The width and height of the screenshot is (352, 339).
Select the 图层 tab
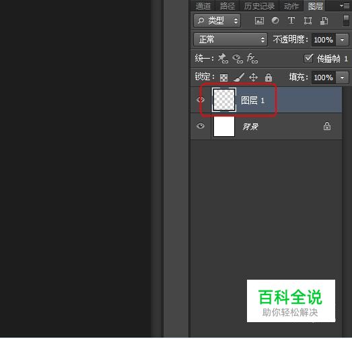(x=316, y=6)
